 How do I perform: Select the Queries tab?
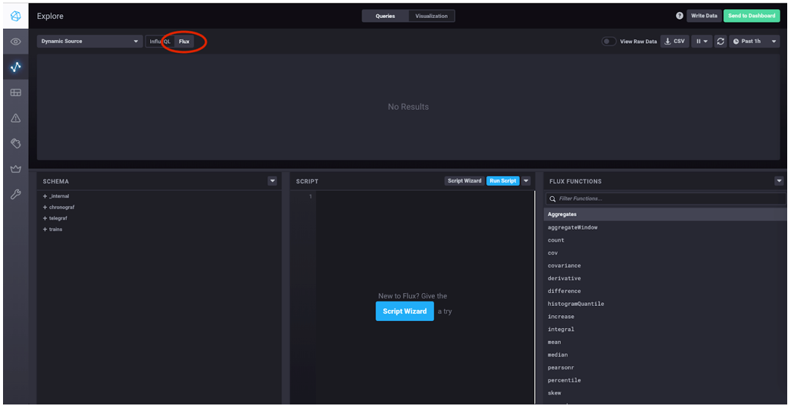coord(385,16)
